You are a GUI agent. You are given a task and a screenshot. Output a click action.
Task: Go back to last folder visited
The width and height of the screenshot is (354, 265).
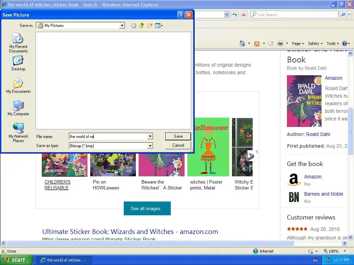coord(133,26)
